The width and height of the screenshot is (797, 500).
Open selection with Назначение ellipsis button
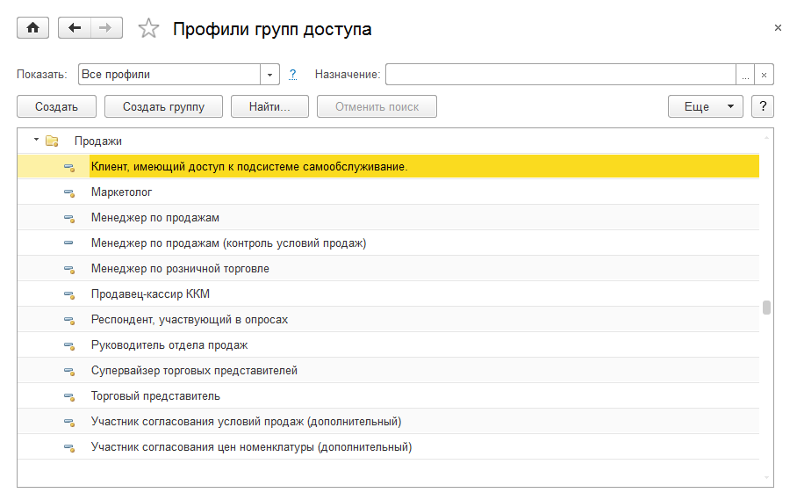[745, 75]
